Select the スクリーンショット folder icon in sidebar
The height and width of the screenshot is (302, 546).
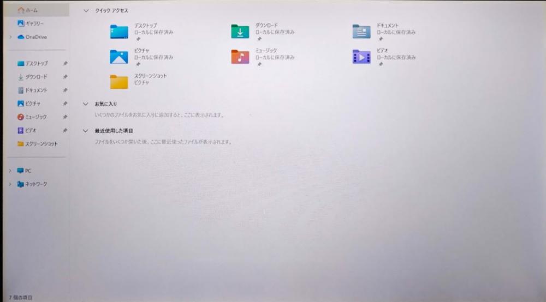tap(21, 144)
